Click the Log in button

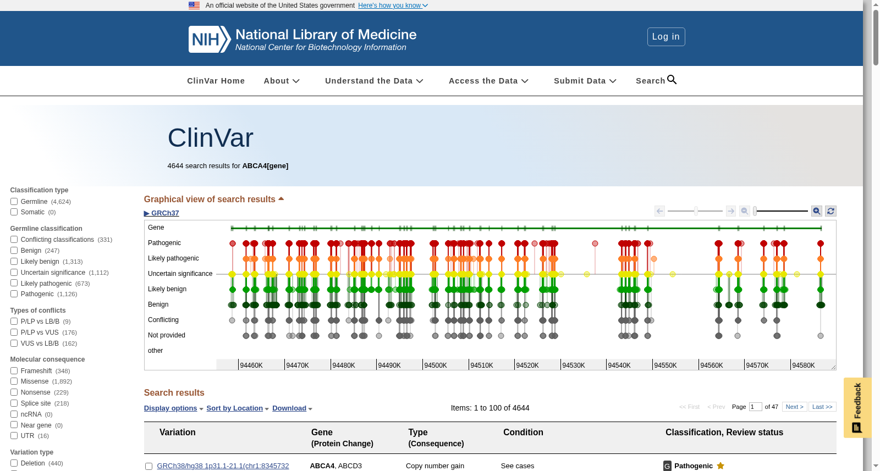pyautogui.click(x=666, y=37)
